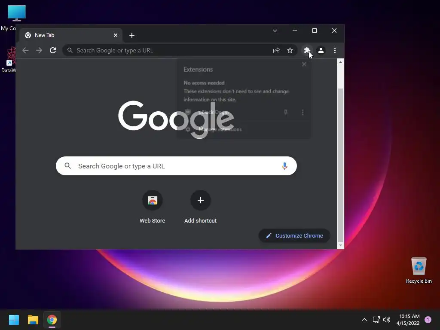Open Customize Chrome button
The image size is (440, 330).
294,236
